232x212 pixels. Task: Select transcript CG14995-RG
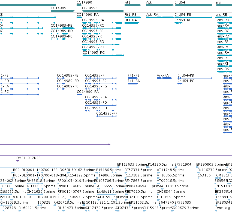103,55
